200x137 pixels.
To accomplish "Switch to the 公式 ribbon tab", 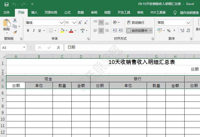I will tap(67, 13).
